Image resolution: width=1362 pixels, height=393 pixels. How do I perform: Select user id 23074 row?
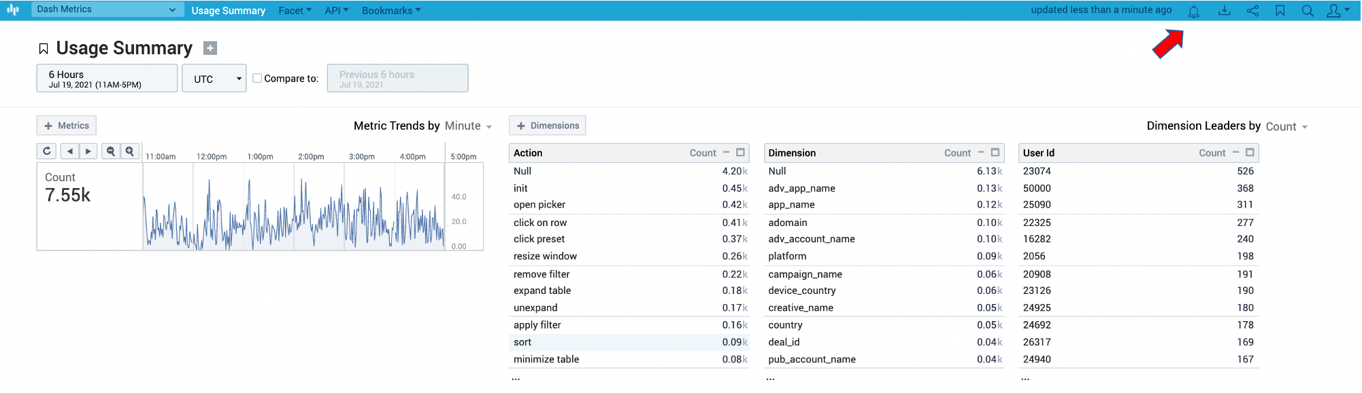click(1139, 172)
